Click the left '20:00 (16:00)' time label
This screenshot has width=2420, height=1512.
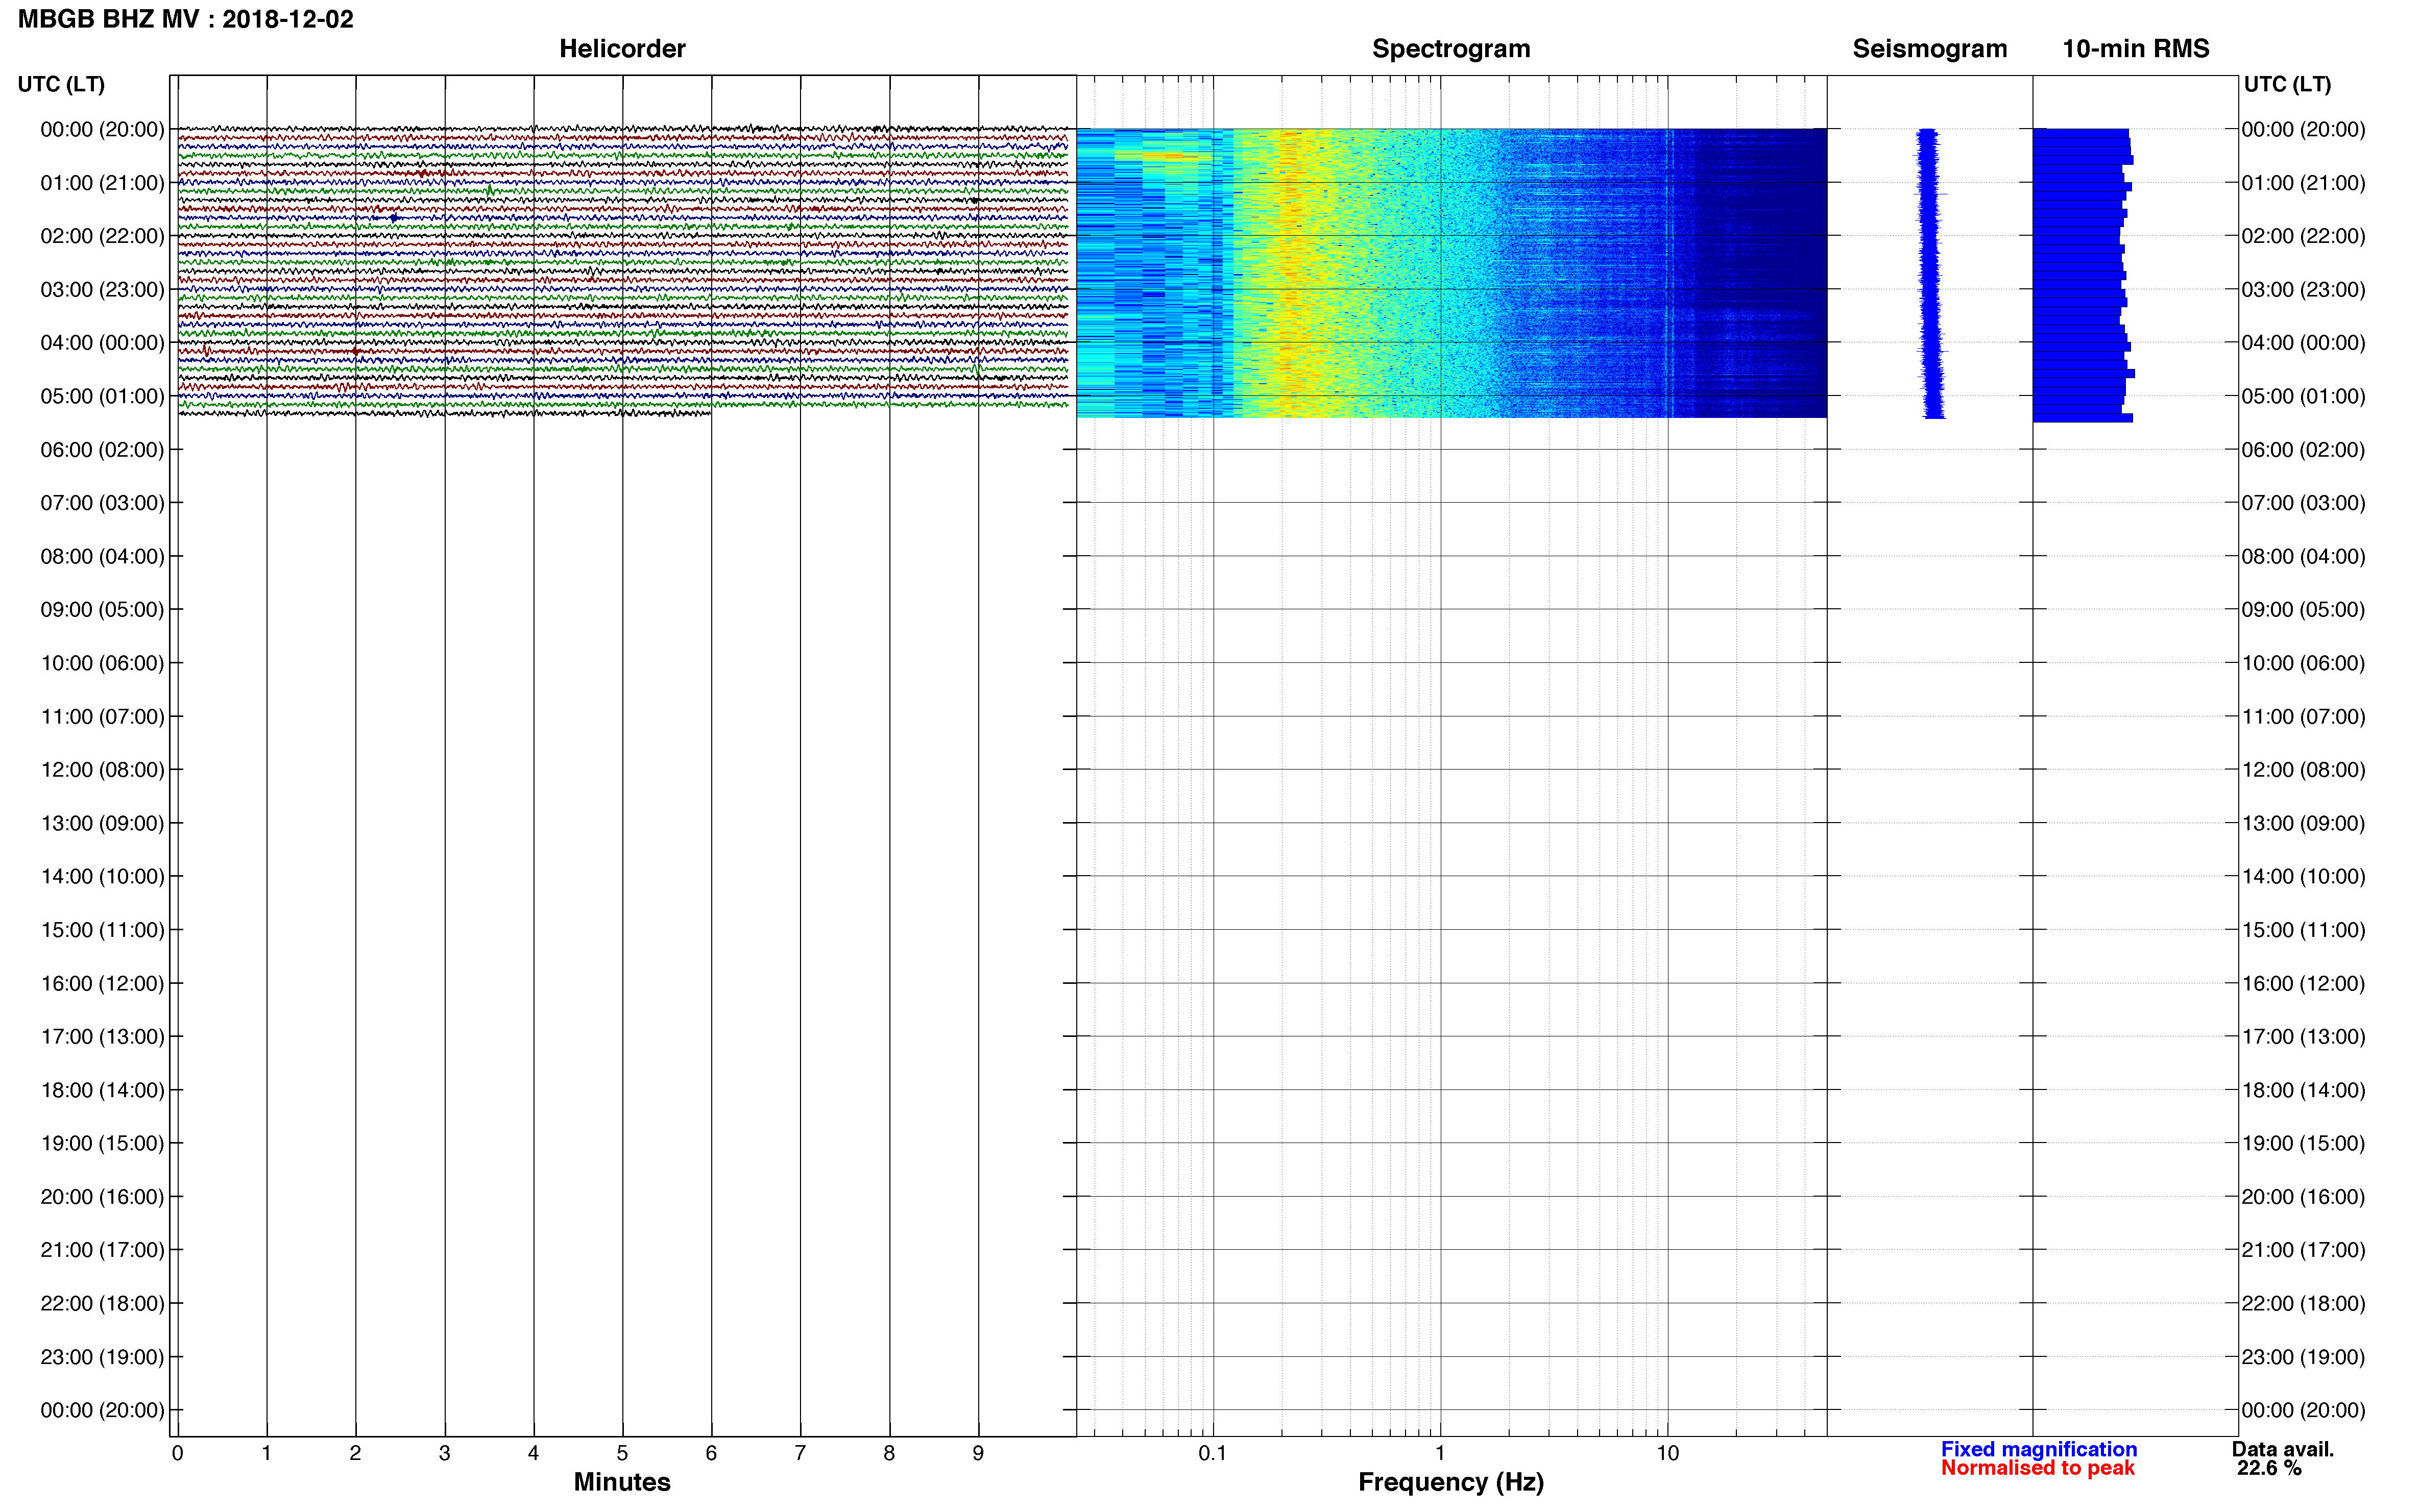coord(102,1196)
